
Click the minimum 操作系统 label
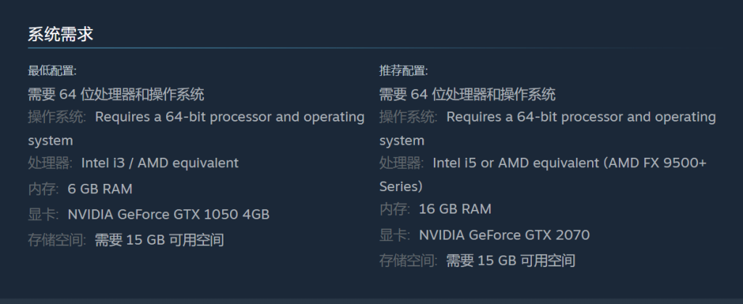57,117
